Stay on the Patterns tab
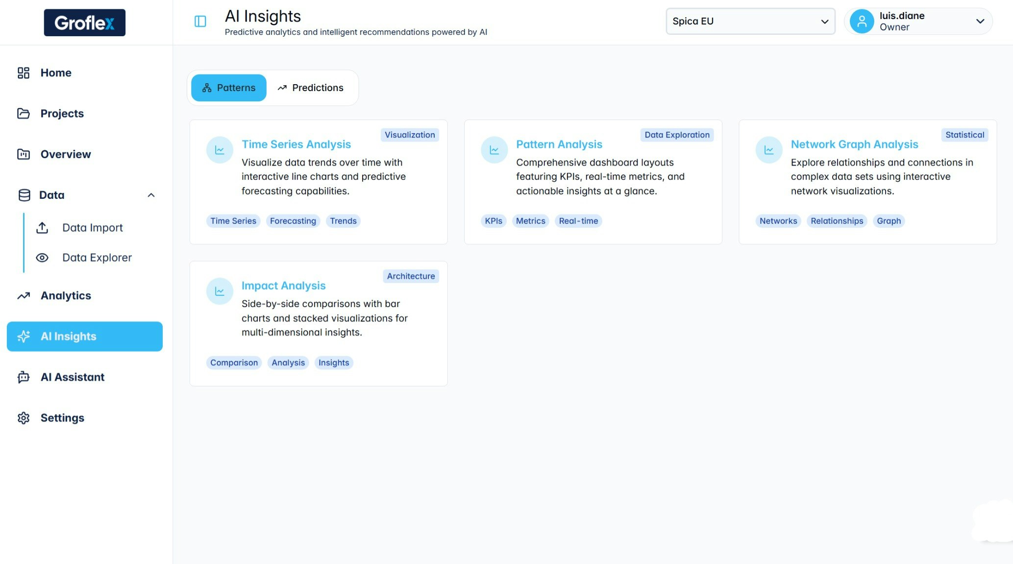 [x=228, y=88]
